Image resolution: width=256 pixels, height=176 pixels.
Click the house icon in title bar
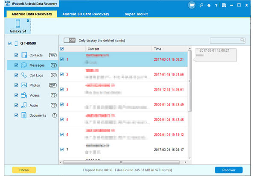tap(208, 6)
